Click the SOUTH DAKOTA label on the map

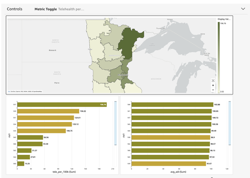pos(57,73)
